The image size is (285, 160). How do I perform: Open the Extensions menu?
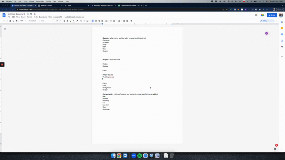[x=43, y=17]
